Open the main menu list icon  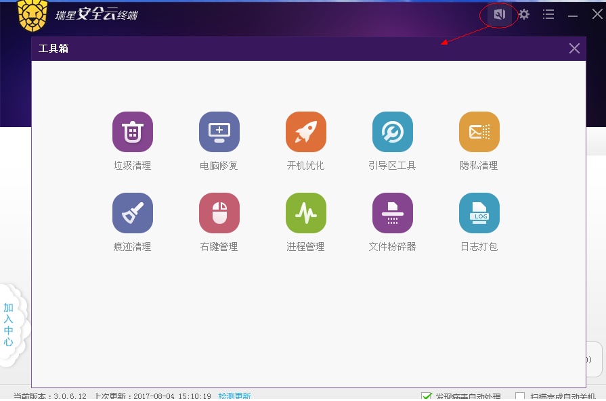click(x=548, y=15)
